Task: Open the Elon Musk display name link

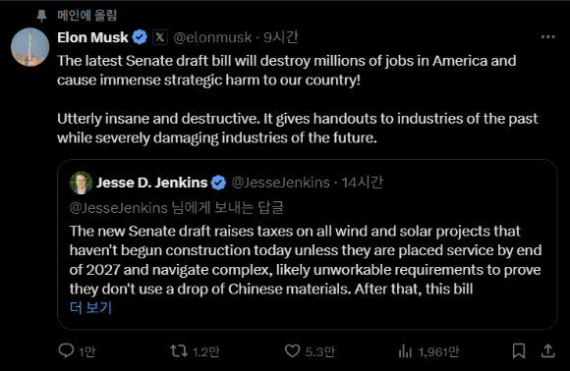Action: [92, 37]
